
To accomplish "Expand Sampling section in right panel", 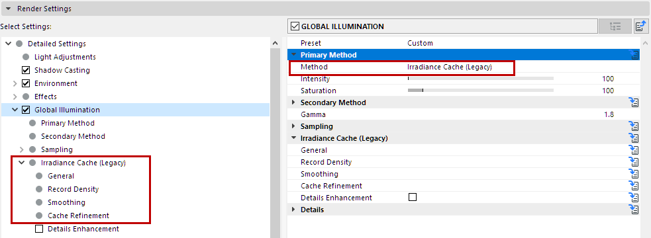I will click(293, 126).
